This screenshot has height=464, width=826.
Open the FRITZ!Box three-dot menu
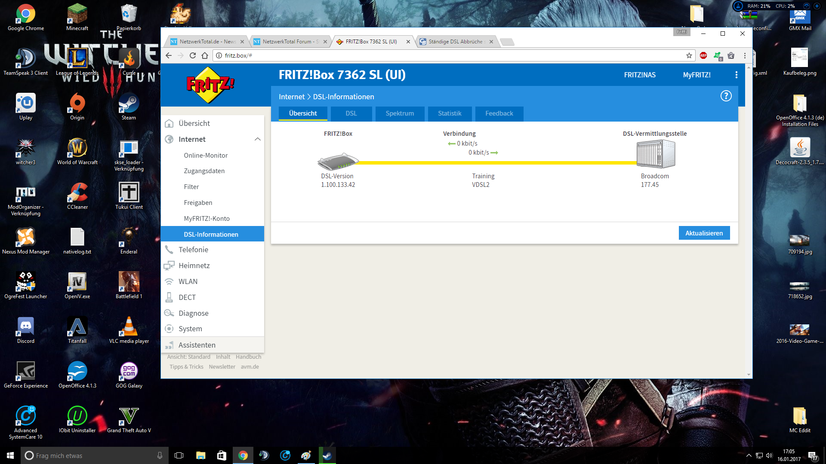point(737,75)
